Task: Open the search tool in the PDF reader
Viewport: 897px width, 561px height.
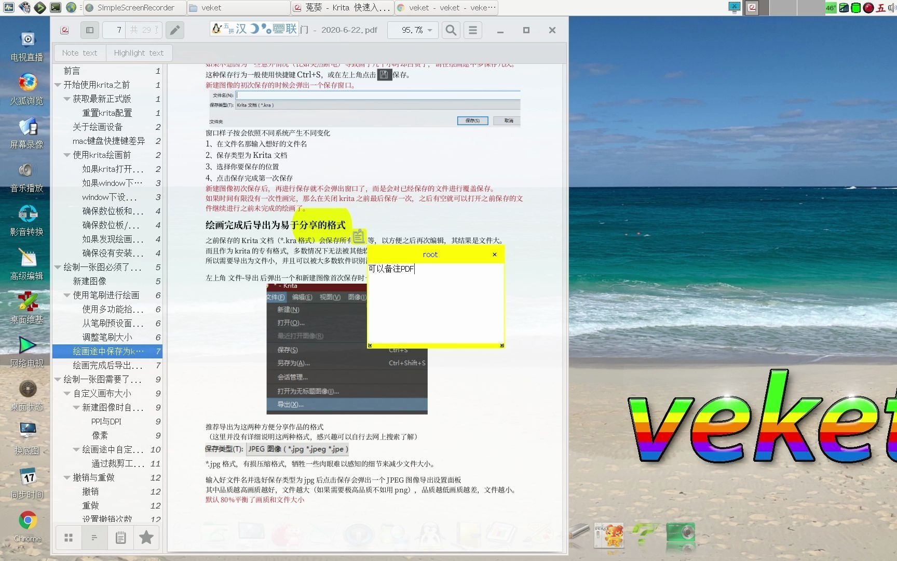Action: pos(451,30)
